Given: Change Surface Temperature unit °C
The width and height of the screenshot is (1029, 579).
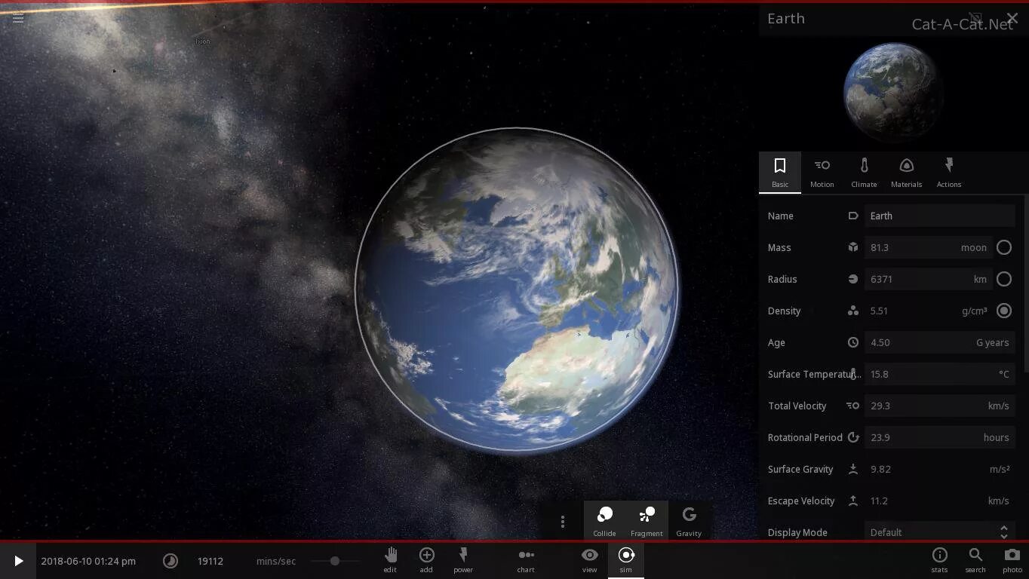Looking at the screenshot, I should pyautogui.click(x=1003, y=374).
